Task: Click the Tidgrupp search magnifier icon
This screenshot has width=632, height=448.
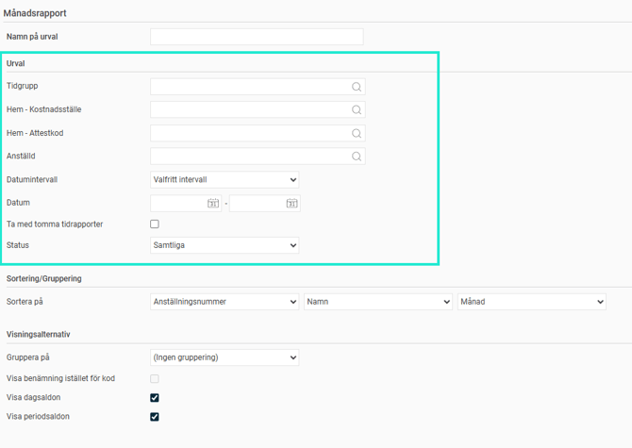Action: (357, 87)
